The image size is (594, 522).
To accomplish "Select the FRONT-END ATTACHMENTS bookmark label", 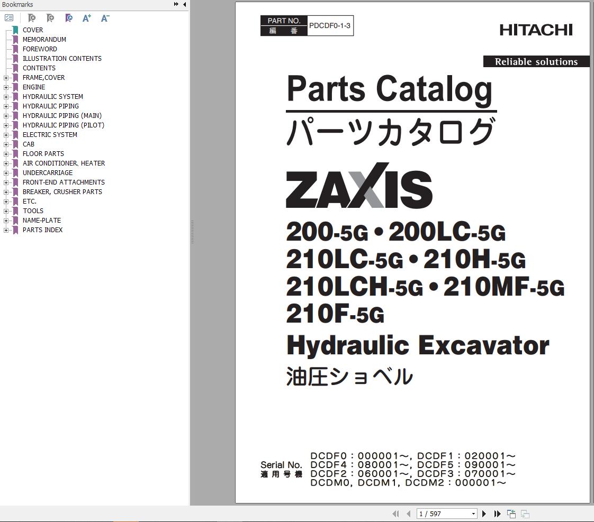I will pos(64,182).
